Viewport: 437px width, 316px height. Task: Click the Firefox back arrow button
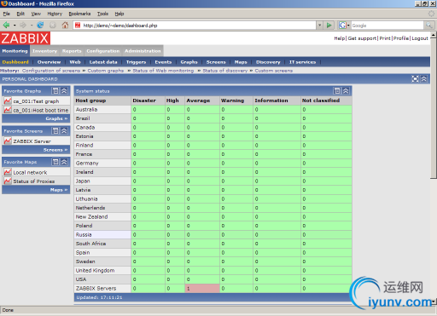pos(6,26)
